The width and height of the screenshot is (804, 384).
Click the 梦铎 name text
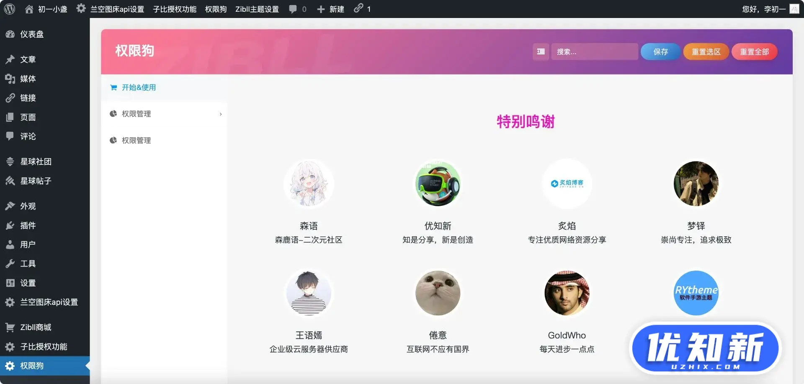(696, 226)
